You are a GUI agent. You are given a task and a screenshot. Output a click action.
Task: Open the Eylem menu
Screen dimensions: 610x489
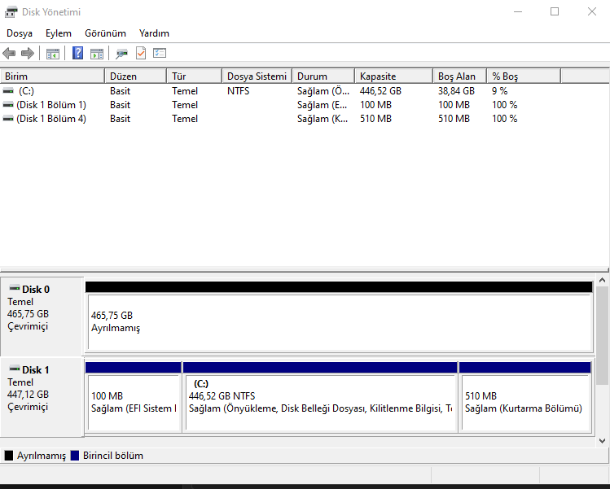pos(59,33)
